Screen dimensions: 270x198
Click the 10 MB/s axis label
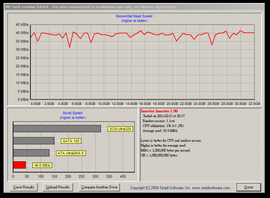click(22, 83)
